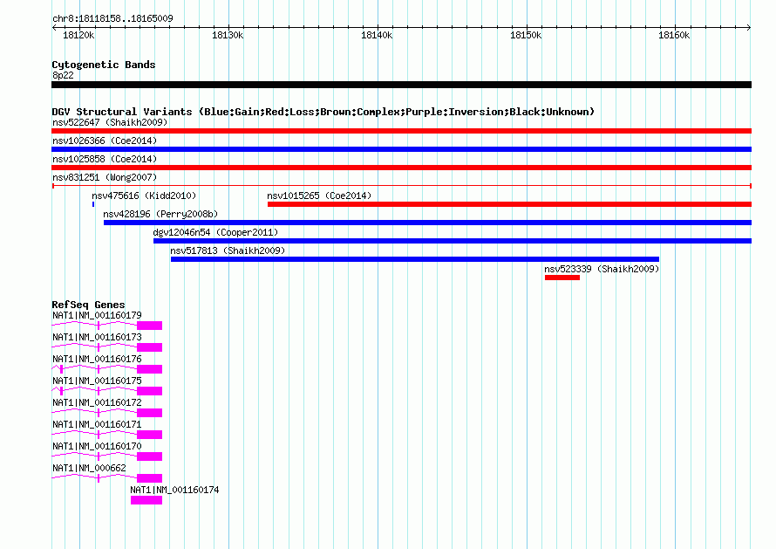Image resolution: width=776 pixels, height=549 pixels.
Task: Open the nsv475616 (Kidd2010) label
Action: click(144, 196)
